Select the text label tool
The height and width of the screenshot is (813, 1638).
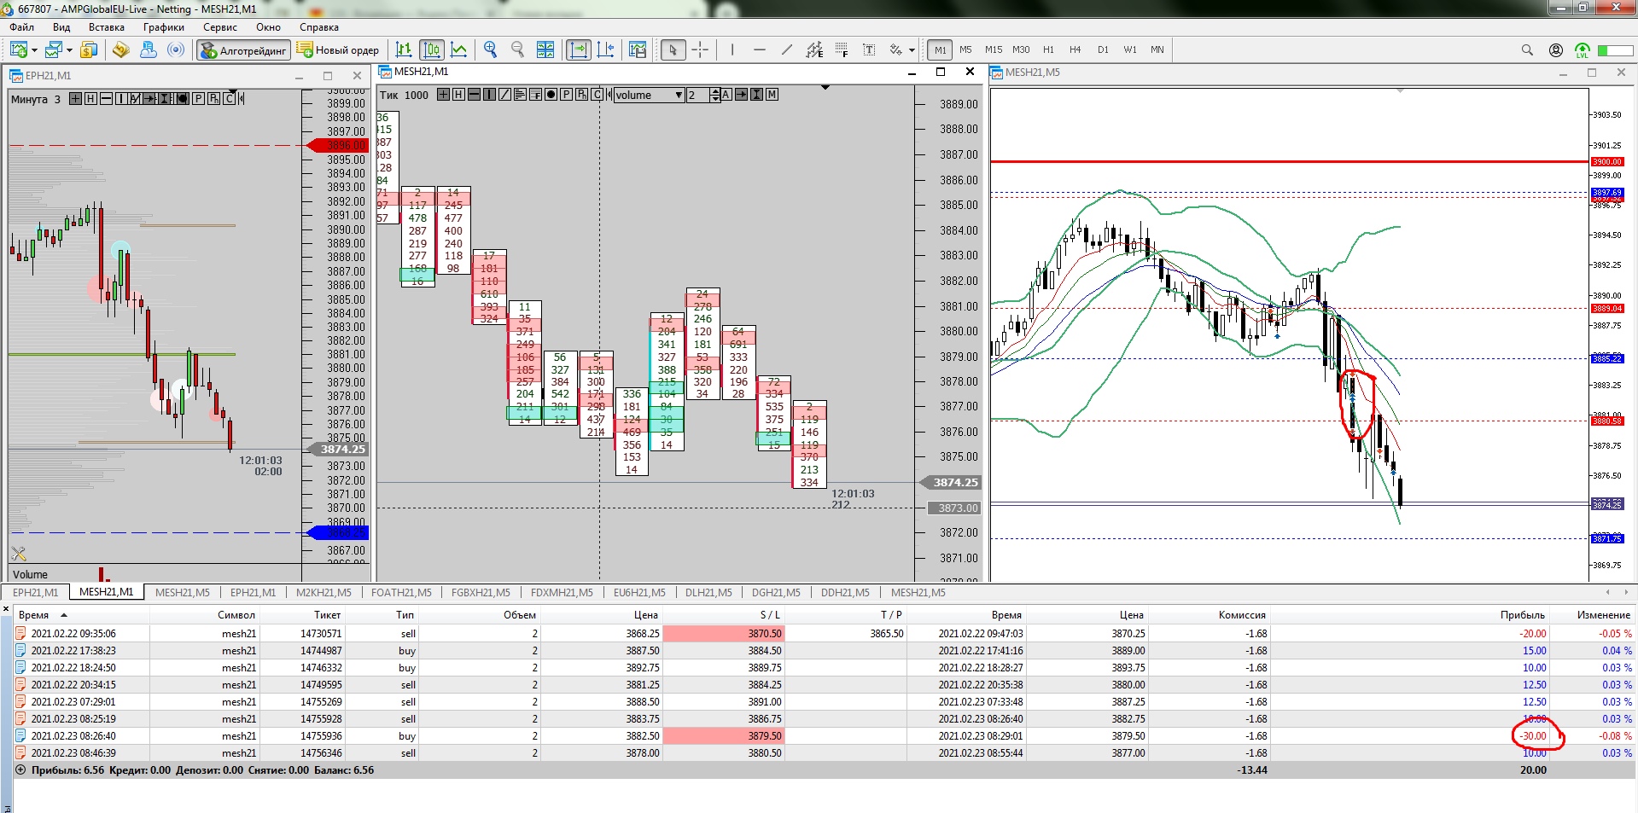click(x=869, y=49)
